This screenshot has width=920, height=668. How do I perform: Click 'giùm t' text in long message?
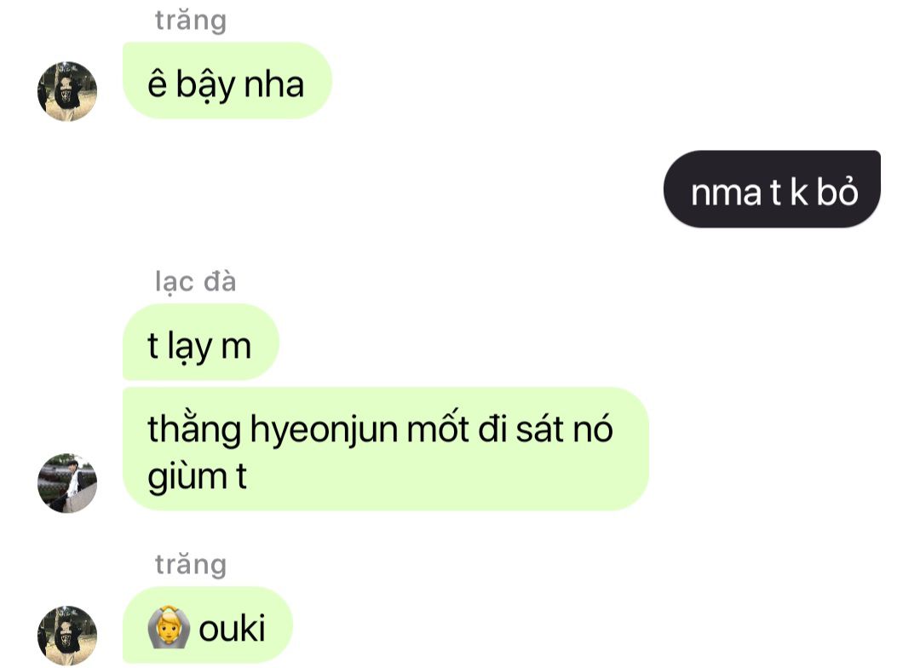(197, 476)
